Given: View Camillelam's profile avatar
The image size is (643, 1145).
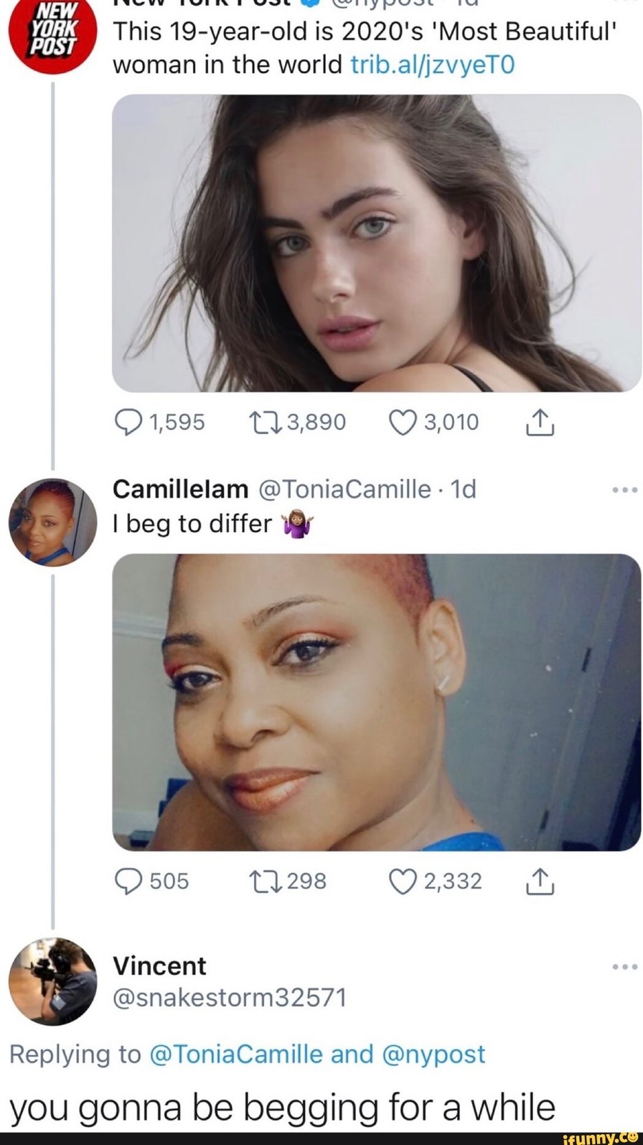Looking at the screenshot, I should [x=52, y=522].
